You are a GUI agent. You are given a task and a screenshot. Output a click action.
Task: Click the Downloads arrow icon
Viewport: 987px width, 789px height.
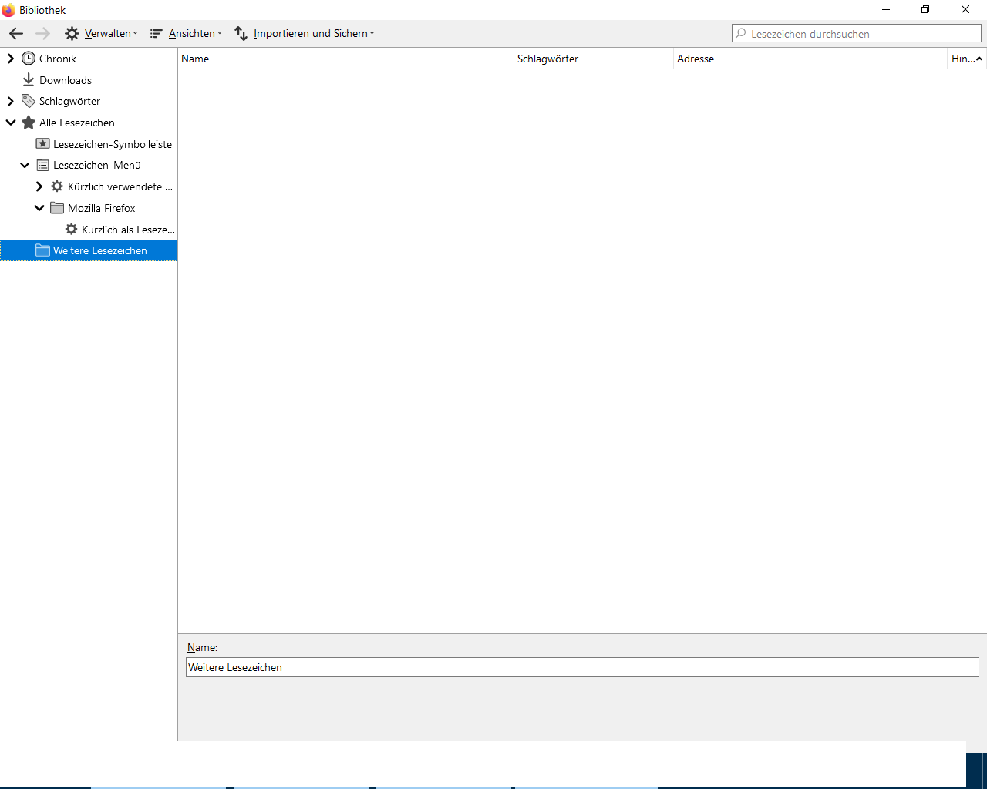click(29, 80)
